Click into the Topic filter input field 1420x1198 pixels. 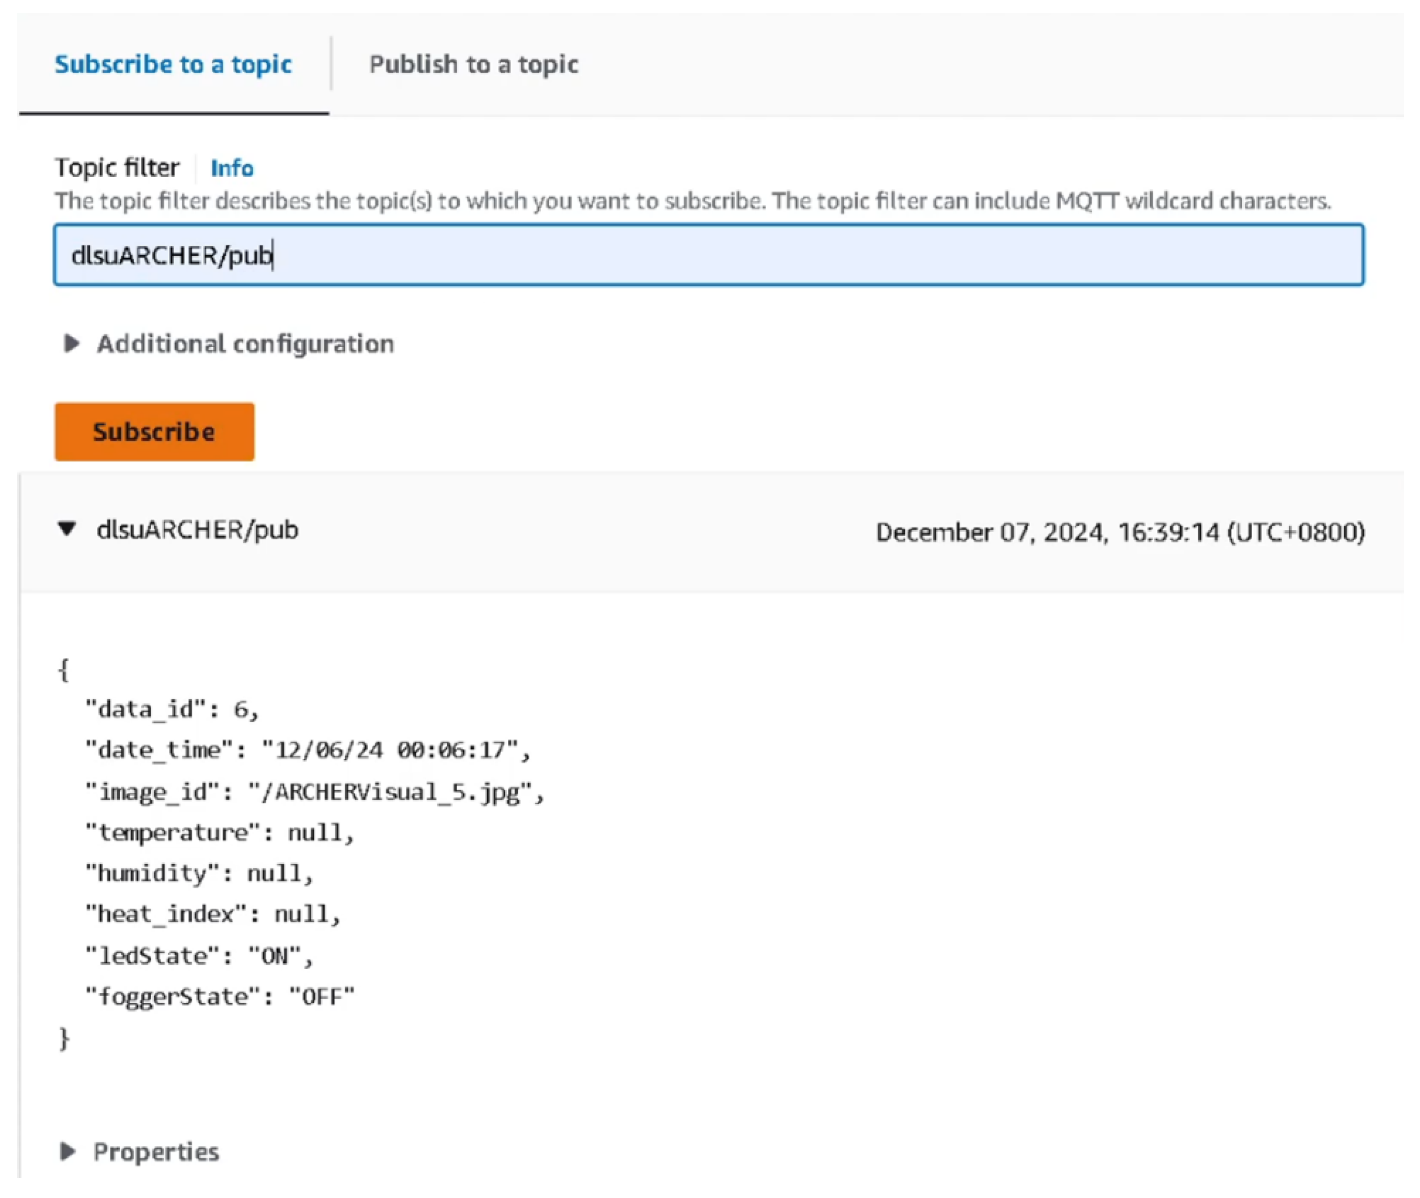(x=708, y=255)
